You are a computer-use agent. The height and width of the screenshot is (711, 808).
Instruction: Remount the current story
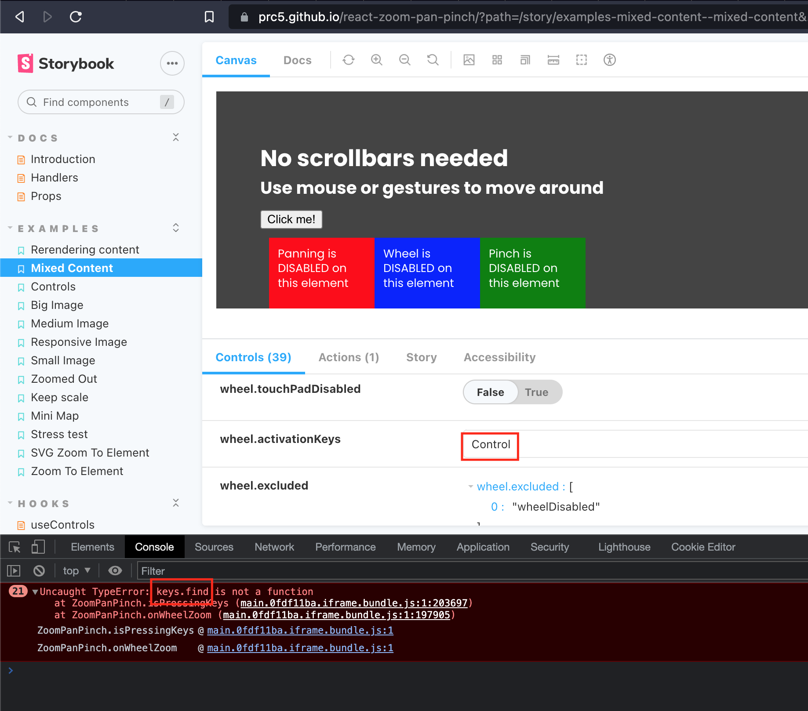(x=348, y=60)
